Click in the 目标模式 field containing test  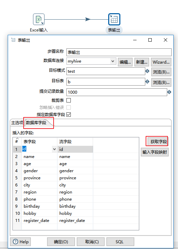click(106, 71)
